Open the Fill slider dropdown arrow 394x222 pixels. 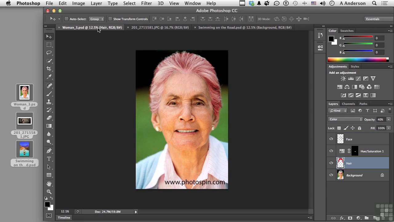(388, 128)
